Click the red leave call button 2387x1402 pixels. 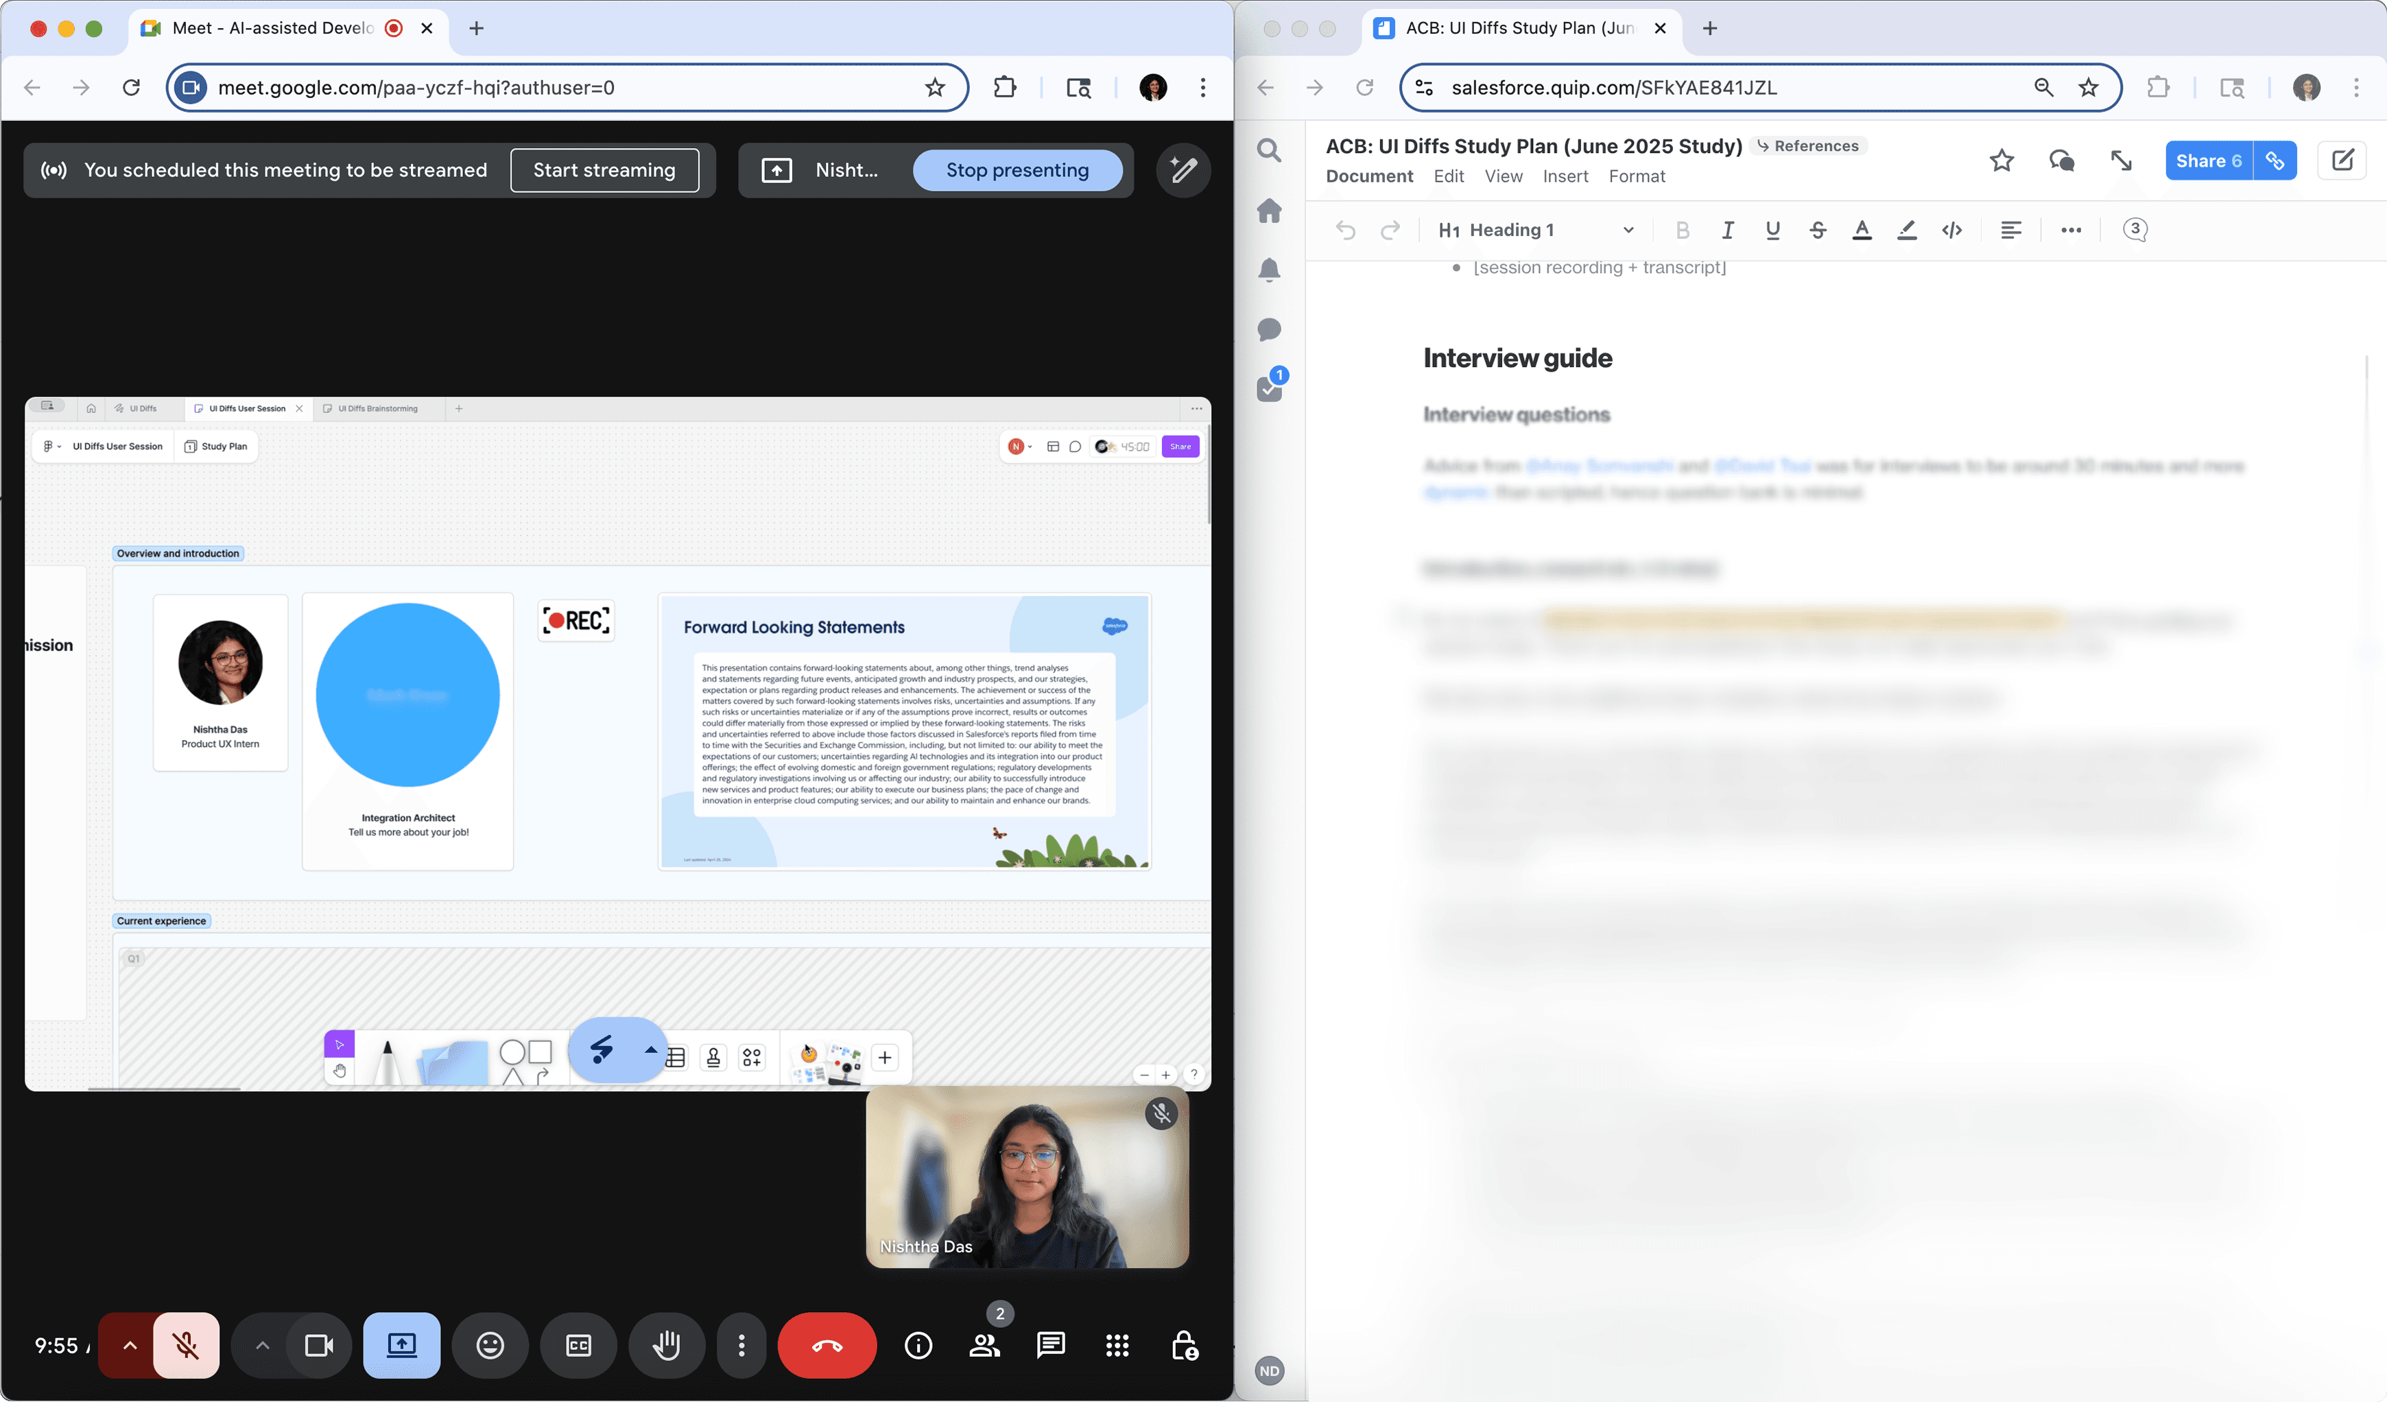827,1345
